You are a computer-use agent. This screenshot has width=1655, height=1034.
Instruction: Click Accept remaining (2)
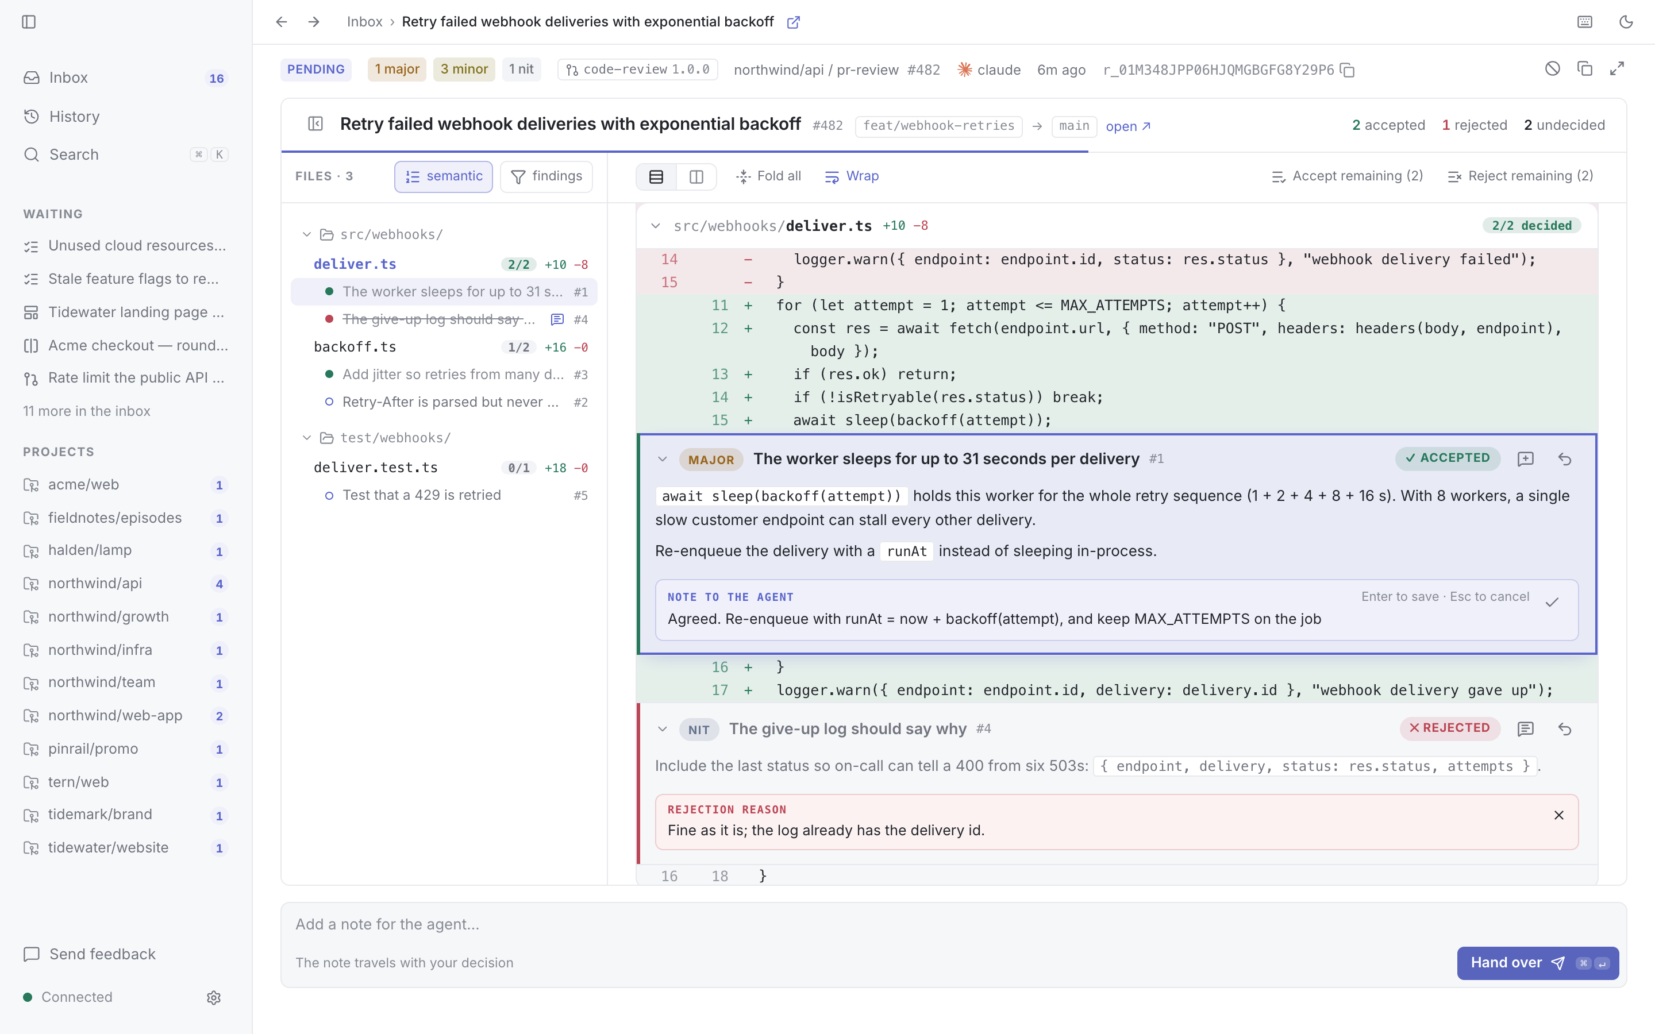click(x=1346, y=176)
